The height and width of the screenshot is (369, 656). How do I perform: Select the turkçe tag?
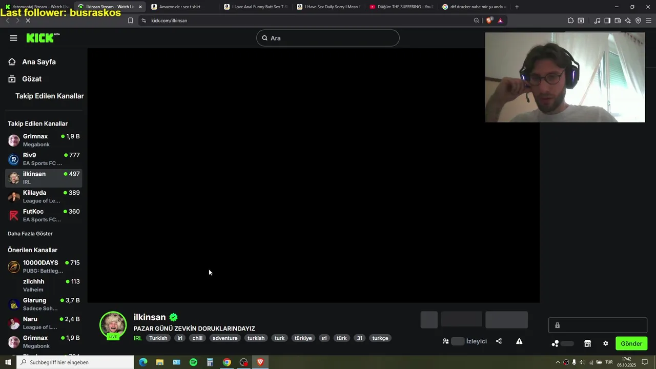380,338
